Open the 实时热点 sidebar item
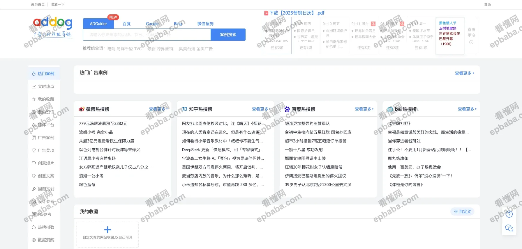This screenshot has height=249, width=522. click(x=44, y=86)
